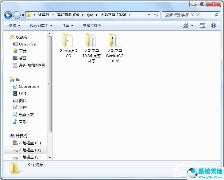224x180 pixels.
Task: Open Help with the question mark icon
Action: (214, 25)
